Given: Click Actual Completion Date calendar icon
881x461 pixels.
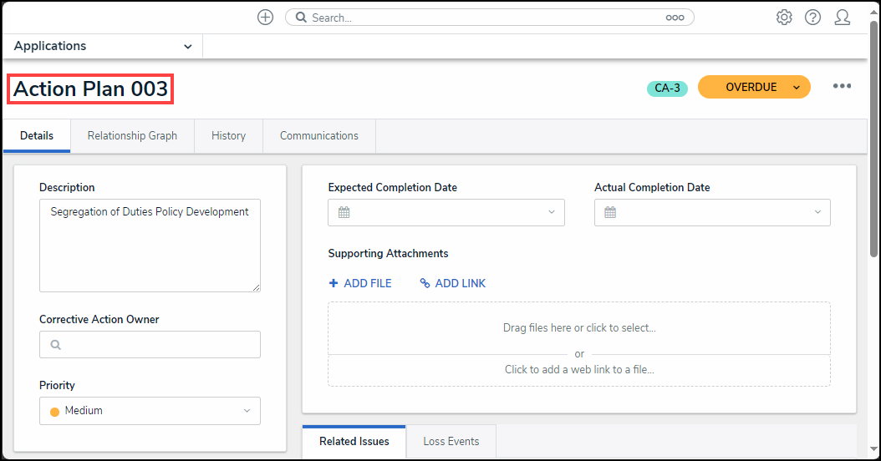Looking at the screenshot, I should pyautogui.click(x=610, y=213).
